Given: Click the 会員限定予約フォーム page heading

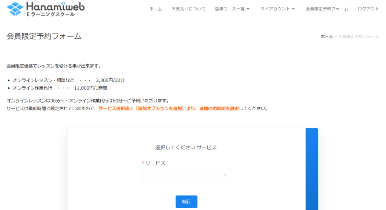Looking at the screenshot, I should [44, 37].
